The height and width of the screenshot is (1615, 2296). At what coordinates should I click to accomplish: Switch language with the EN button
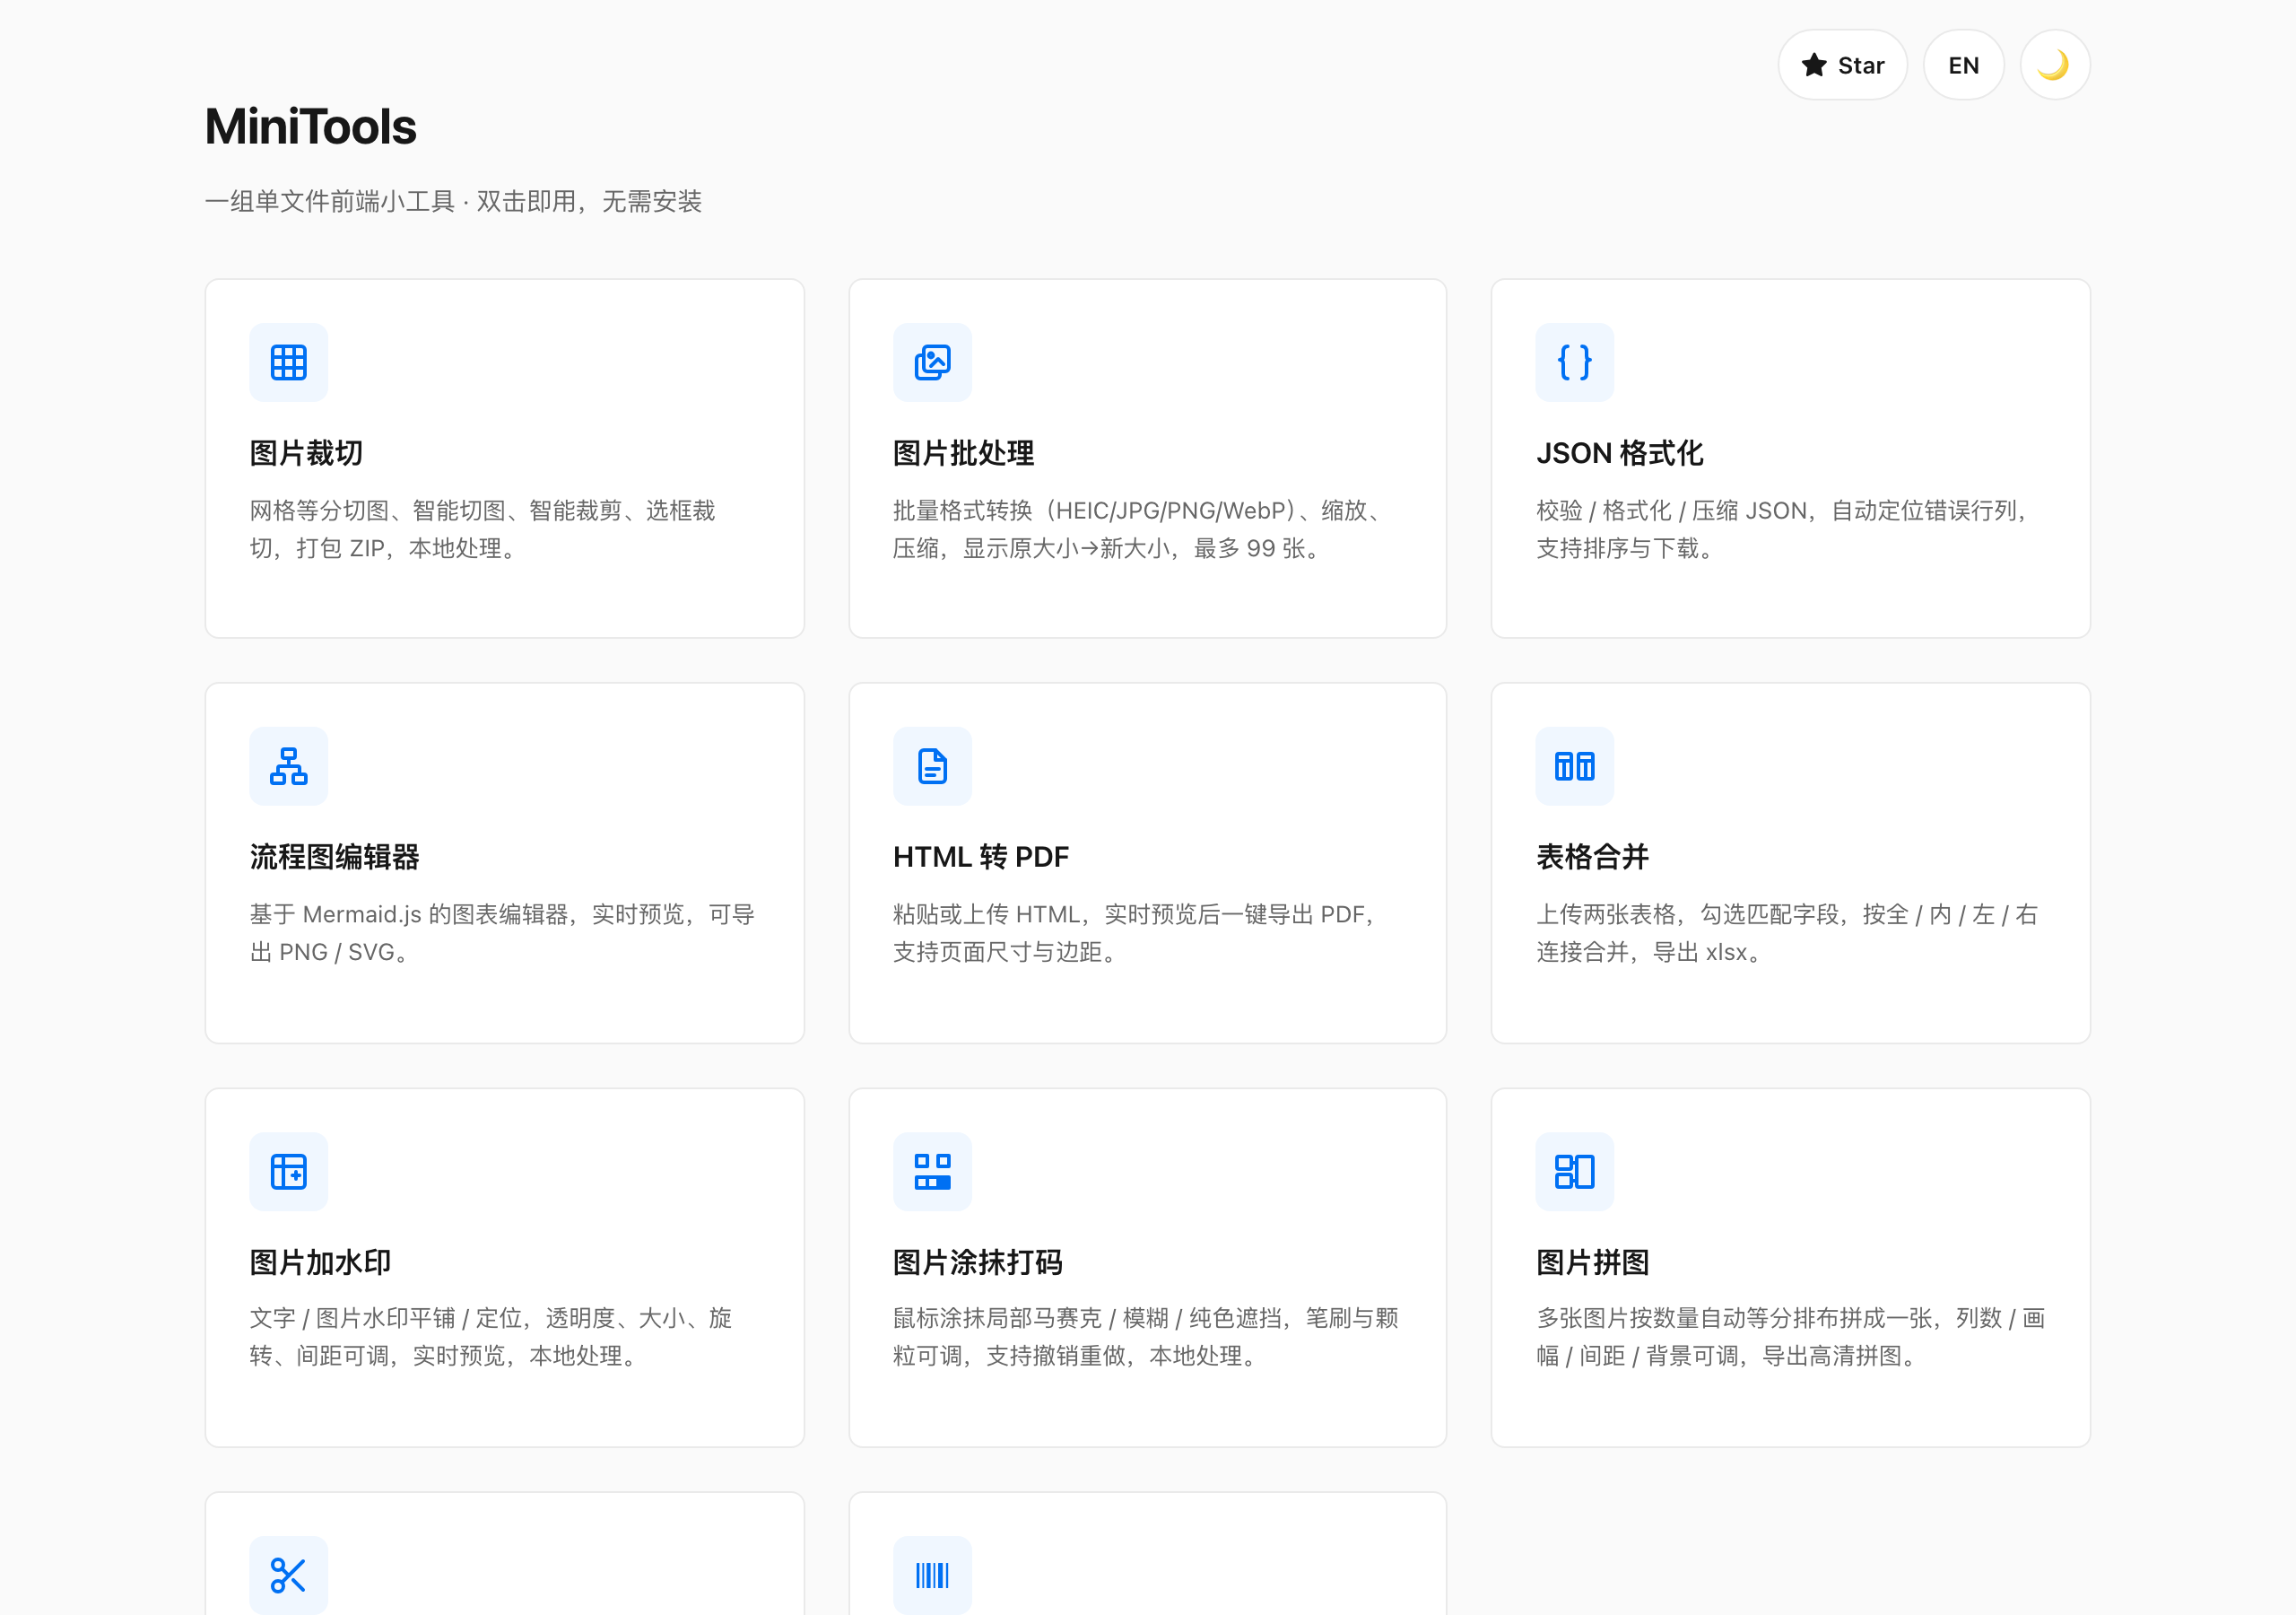pos(1963,65)
